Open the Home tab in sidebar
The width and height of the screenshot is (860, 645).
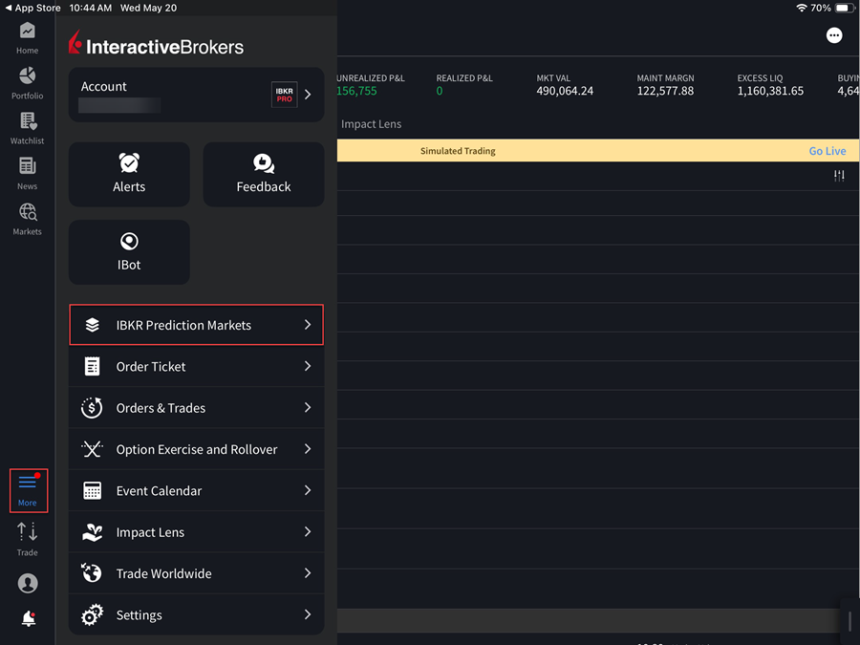click(27, 38)
